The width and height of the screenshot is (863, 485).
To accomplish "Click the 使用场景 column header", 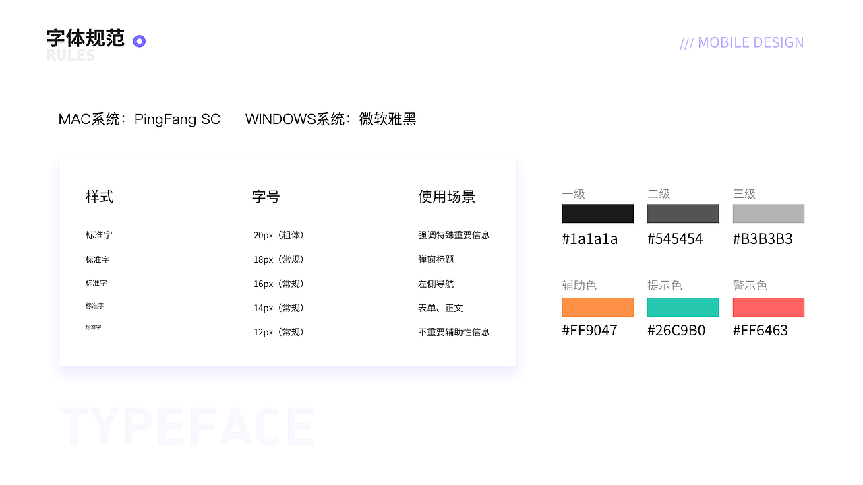I will click(446, 197).
